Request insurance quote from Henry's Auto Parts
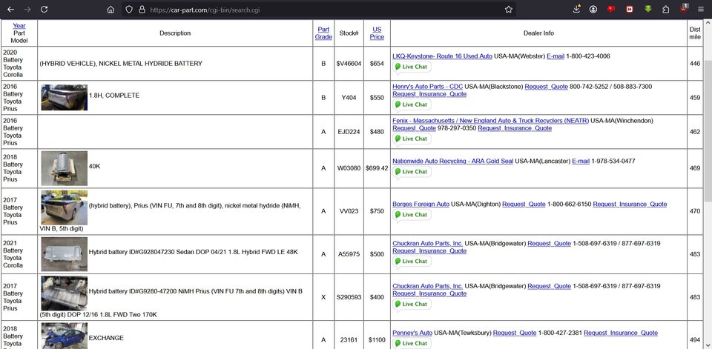 [x=429, y=94]
